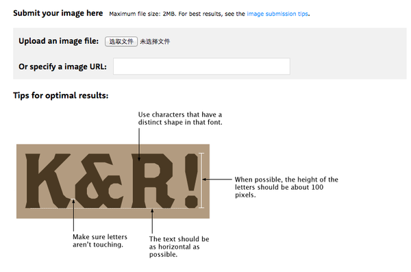Select the 'Upload an image file:' label
Screen dimensions: 411x272
coord(58,41)
